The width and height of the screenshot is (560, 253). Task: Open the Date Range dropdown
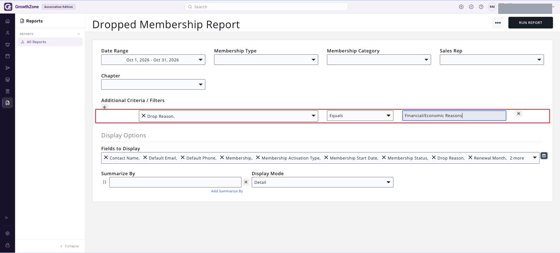pos(153,60)
